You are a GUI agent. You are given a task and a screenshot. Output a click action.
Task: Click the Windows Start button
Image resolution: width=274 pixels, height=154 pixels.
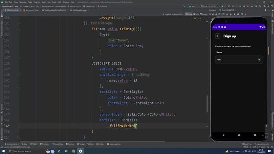point(3,151)
